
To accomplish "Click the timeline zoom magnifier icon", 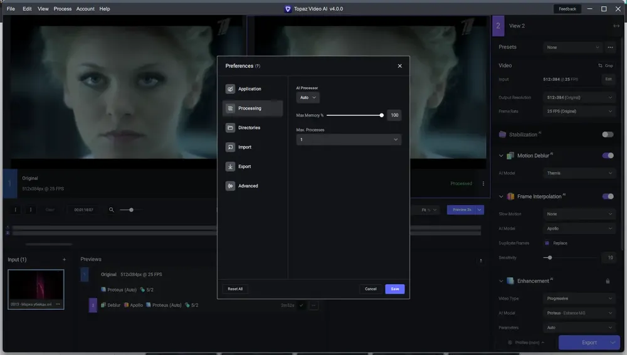I will pyautogui.click(x=112, y=209).
